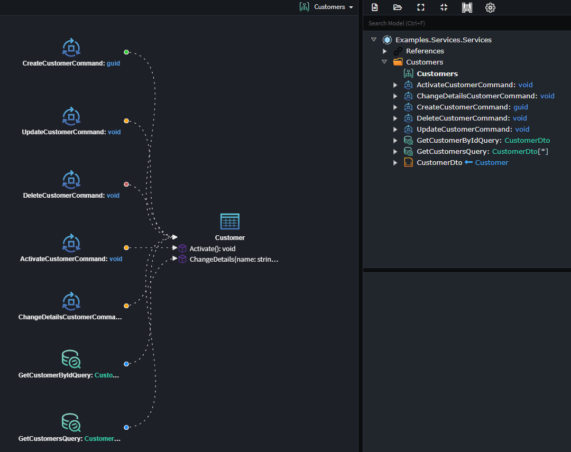Click the Customer mapping link next to CustomerDto
Image resolution: width=571 pixels, height=452 pixels.
[x=492, y=162]
